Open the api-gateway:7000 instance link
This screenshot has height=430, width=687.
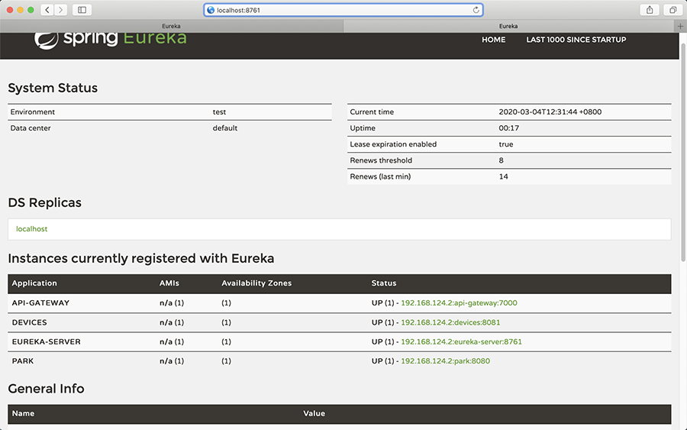459,303
